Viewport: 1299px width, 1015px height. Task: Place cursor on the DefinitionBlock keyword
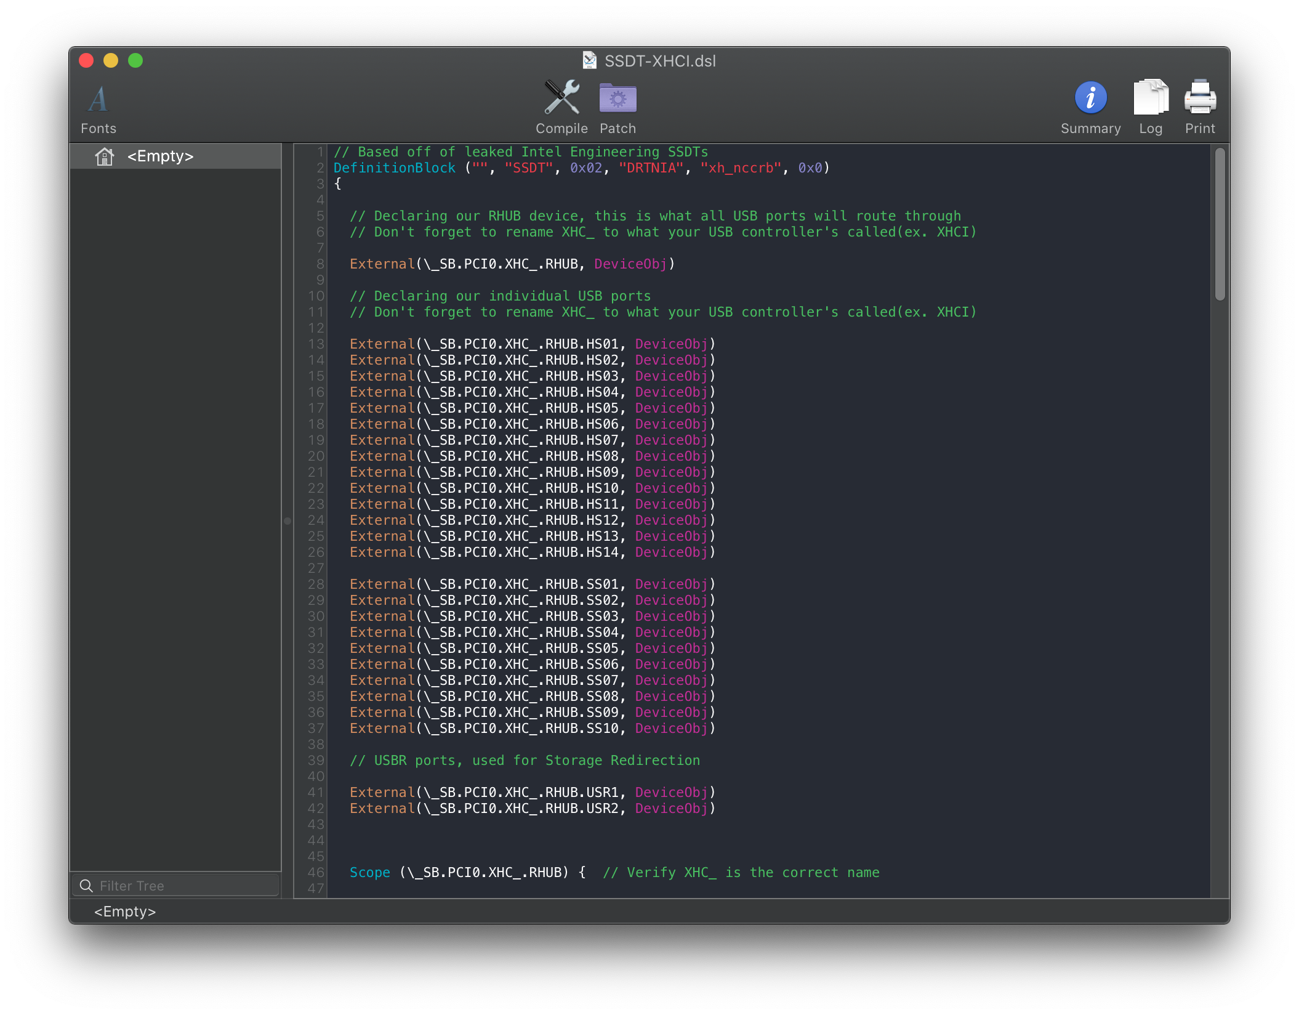click(x=394, y=168)
